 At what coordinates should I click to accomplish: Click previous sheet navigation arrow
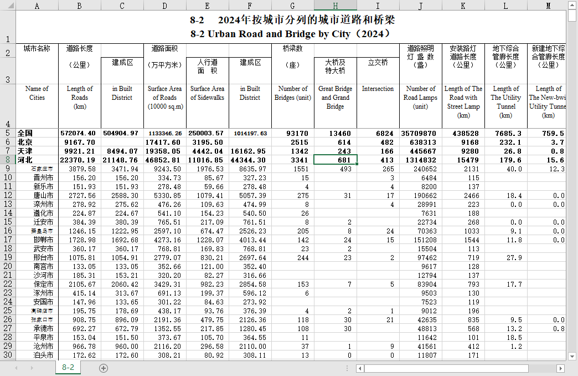pyautogui.click(x=16, y=368)
